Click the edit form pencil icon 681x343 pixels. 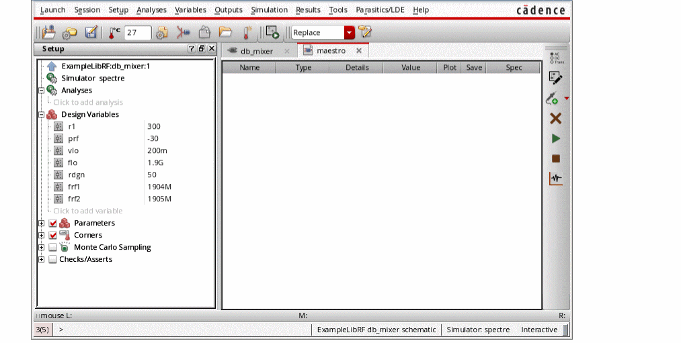click(555, 78)
